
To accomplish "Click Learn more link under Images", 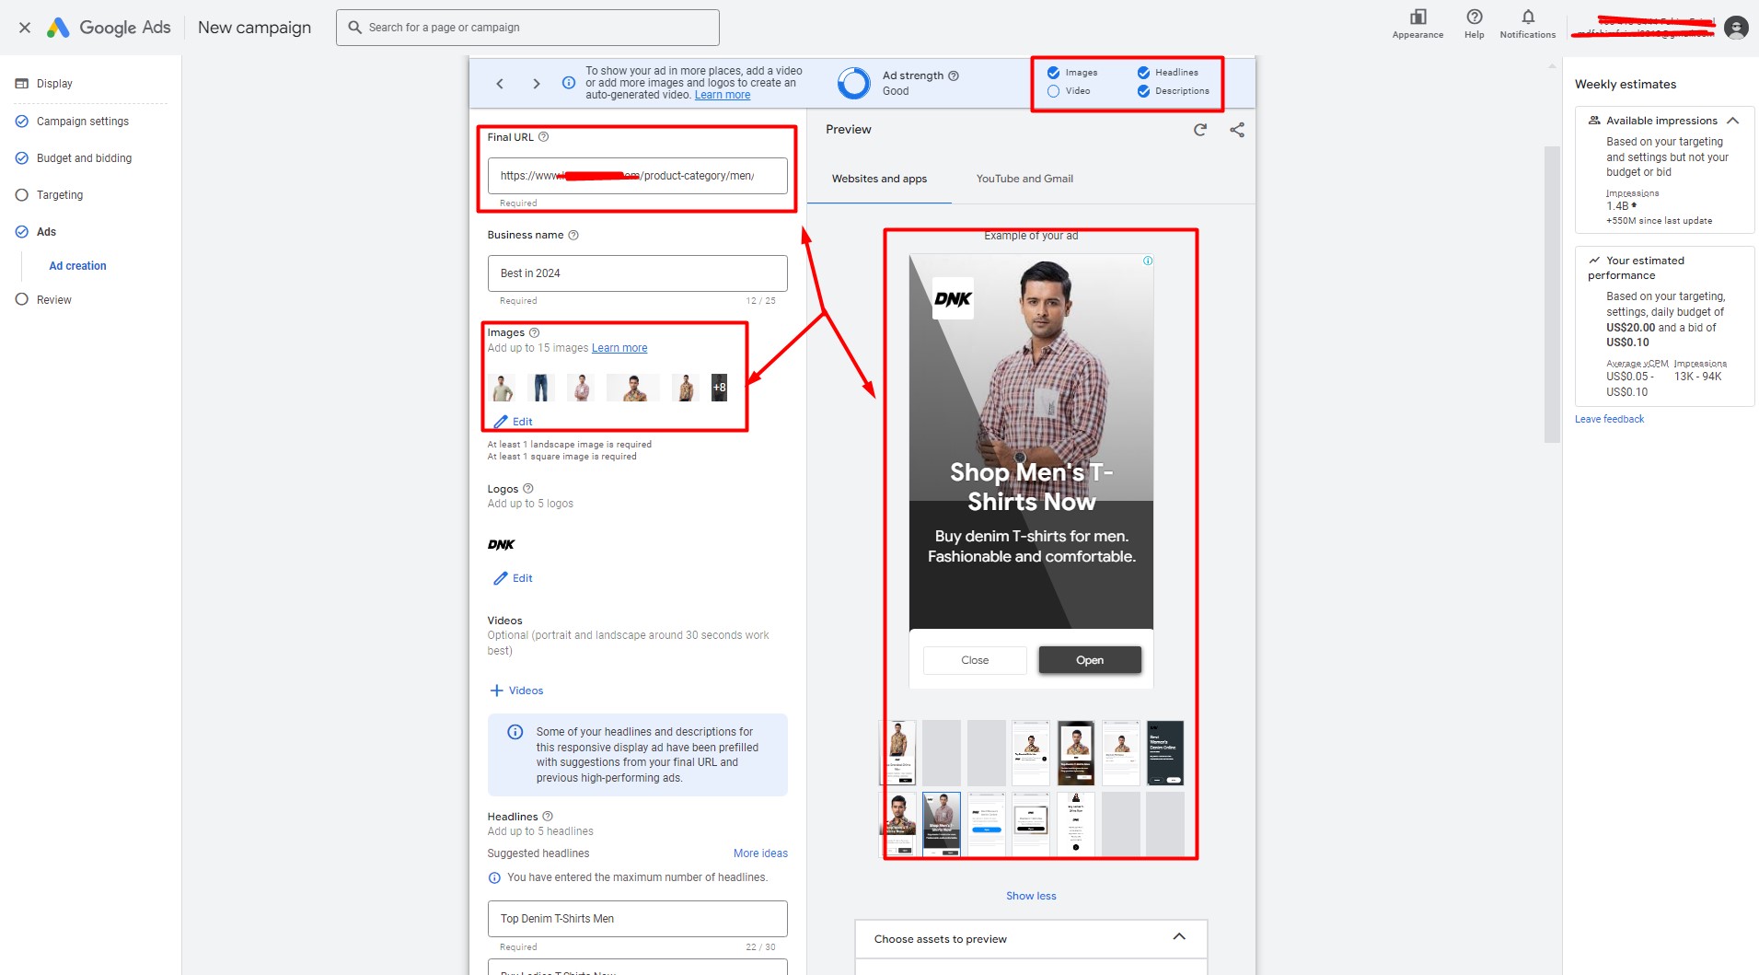I will [x=619, y=348].
